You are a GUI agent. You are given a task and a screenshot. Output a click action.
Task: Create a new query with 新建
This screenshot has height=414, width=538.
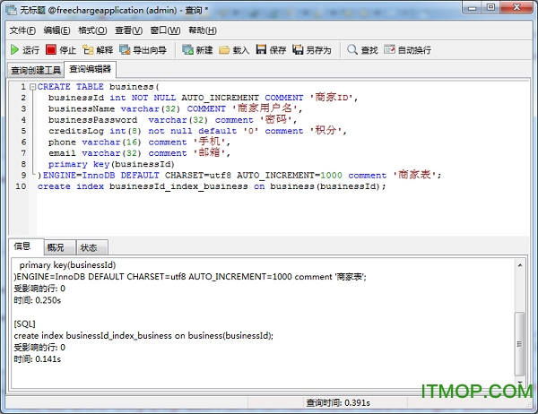pyautogui.click(x=197, y=50)
